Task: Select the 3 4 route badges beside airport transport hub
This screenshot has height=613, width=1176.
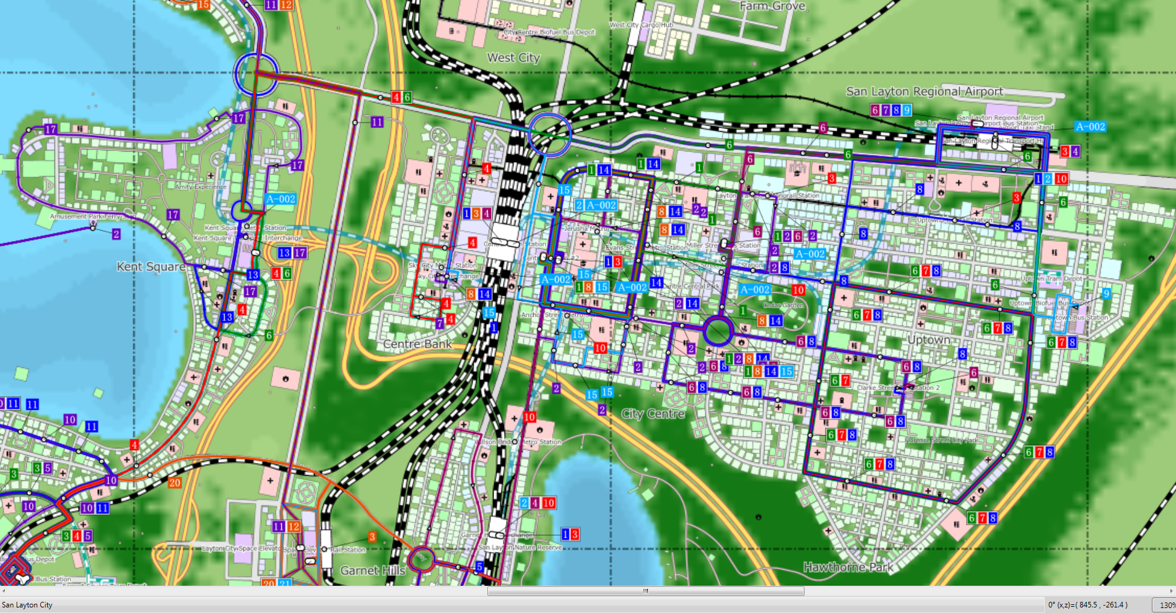Action: tap(1069, 151)
